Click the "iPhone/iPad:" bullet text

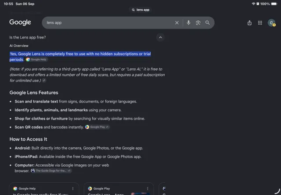(x=78, y=157)
